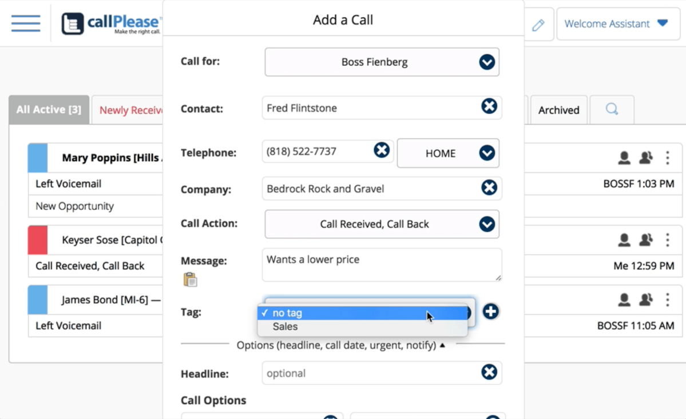
Task: Open the search magnifier tab
Action: point(612,109)
